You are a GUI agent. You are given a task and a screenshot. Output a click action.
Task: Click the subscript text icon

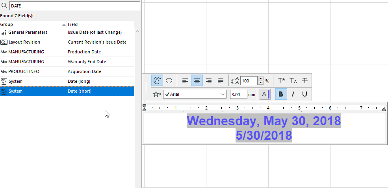click(293, 80)
